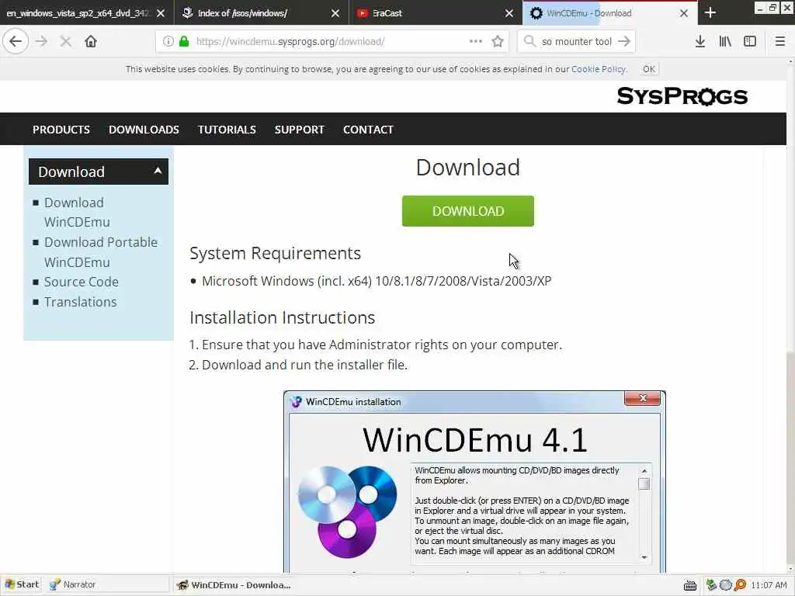Open the CONTACT menu

point(368,130)
